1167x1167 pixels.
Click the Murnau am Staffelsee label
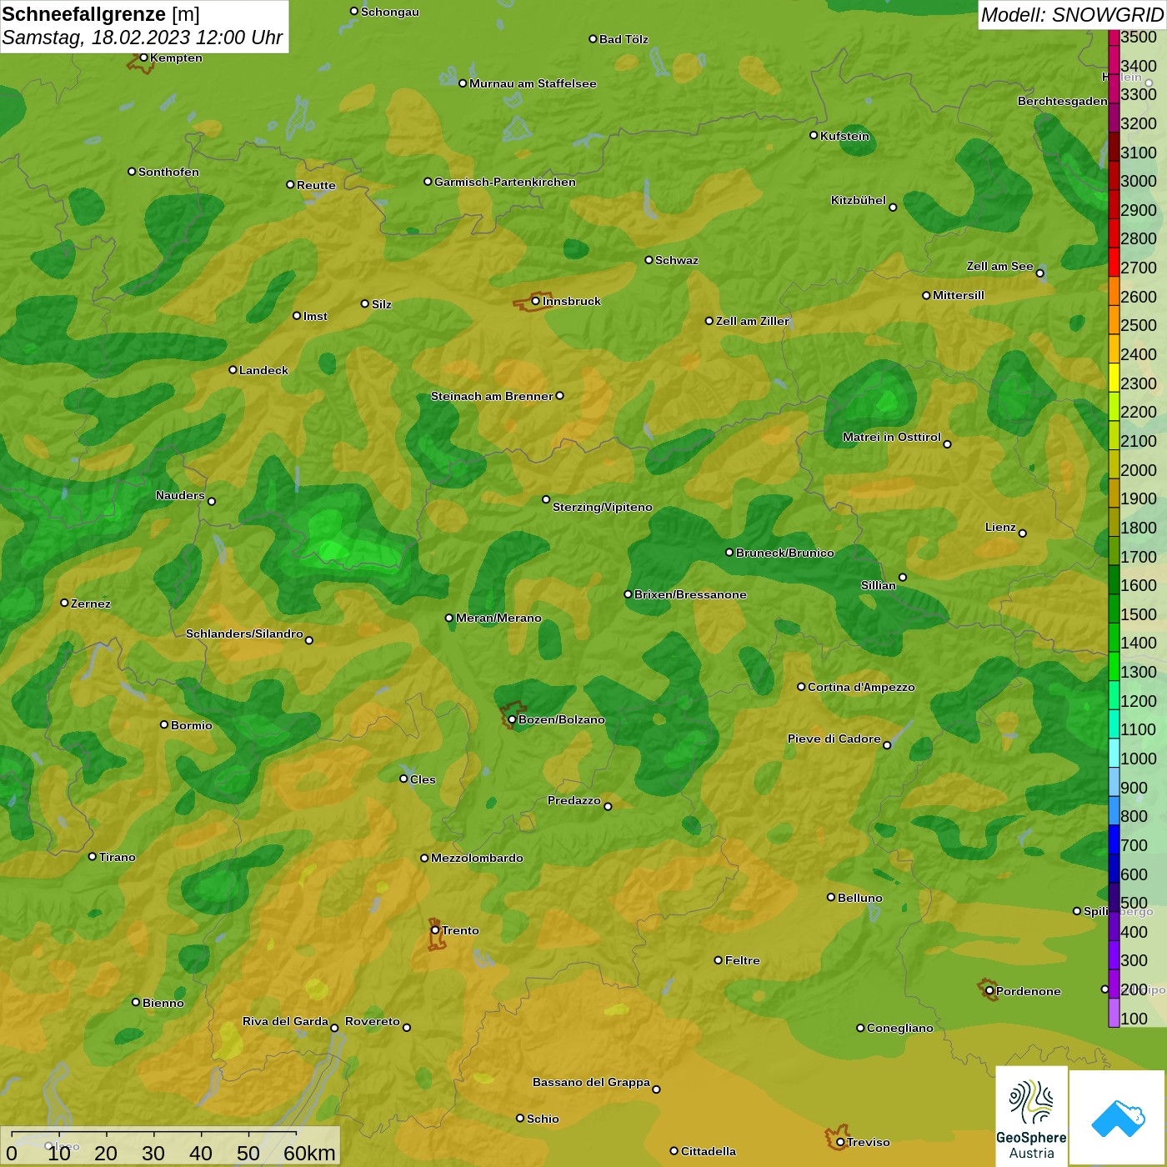point(533,83)
